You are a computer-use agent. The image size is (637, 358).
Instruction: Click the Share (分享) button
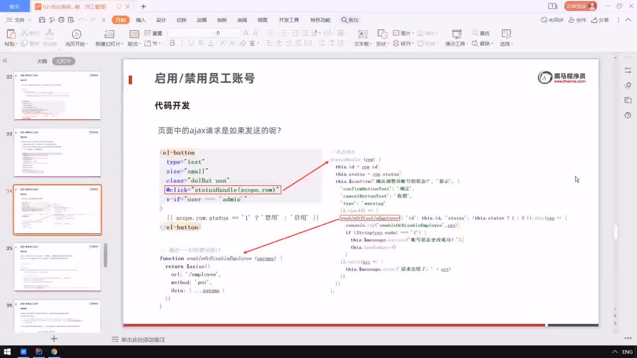click(x=600, y=20)
